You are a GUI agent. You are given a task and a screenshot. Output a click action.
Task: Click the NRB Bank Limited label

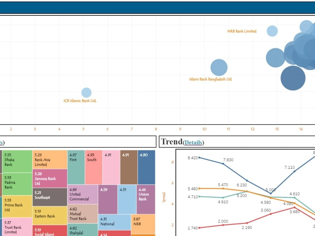pos(242,31)
